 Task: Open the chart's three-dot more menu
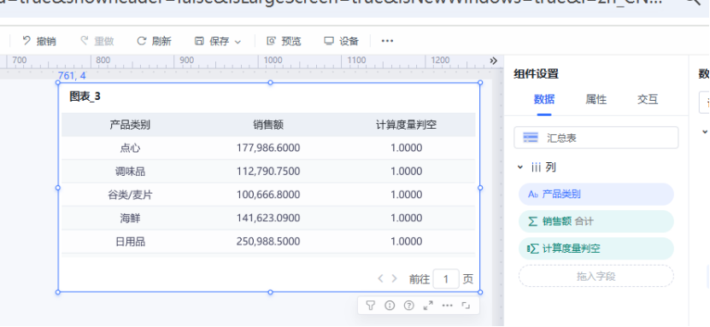tap(448, 306)
